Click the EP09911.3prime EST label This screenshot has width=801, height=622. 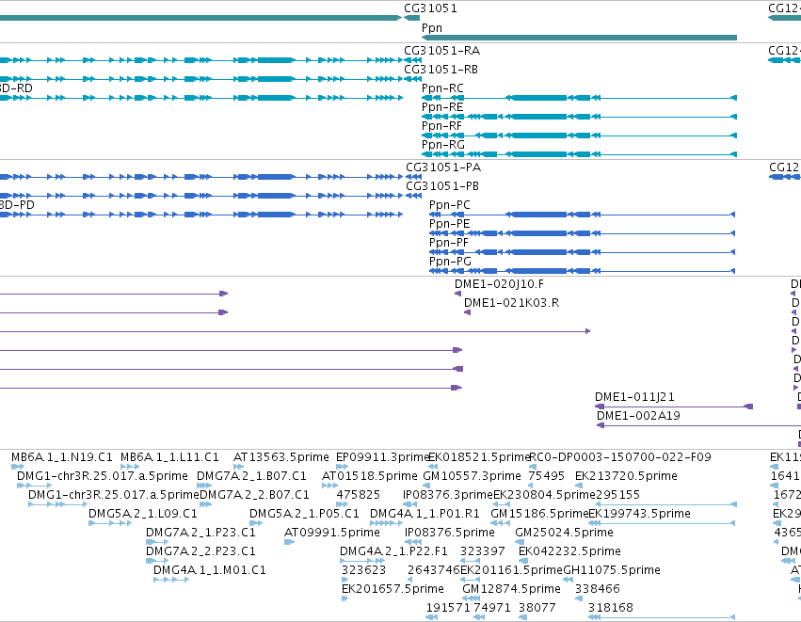point(383,457)
